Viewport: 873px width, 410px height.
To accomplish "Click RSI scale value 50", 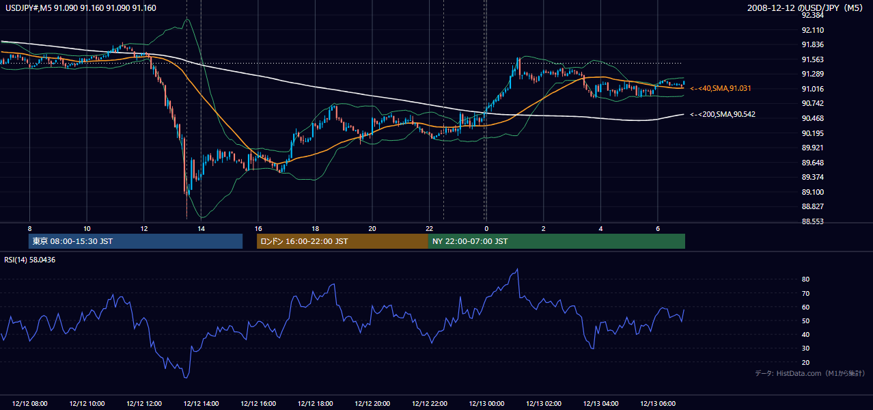I will pyautogui.click(x=805, y=320).
